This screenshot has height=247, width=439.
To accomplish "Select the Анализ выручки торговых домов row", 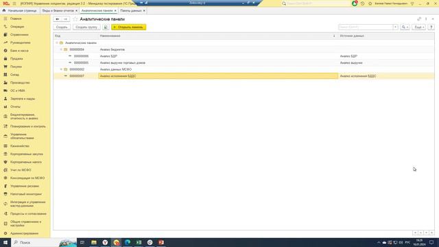I will click(x=244, y=62).
